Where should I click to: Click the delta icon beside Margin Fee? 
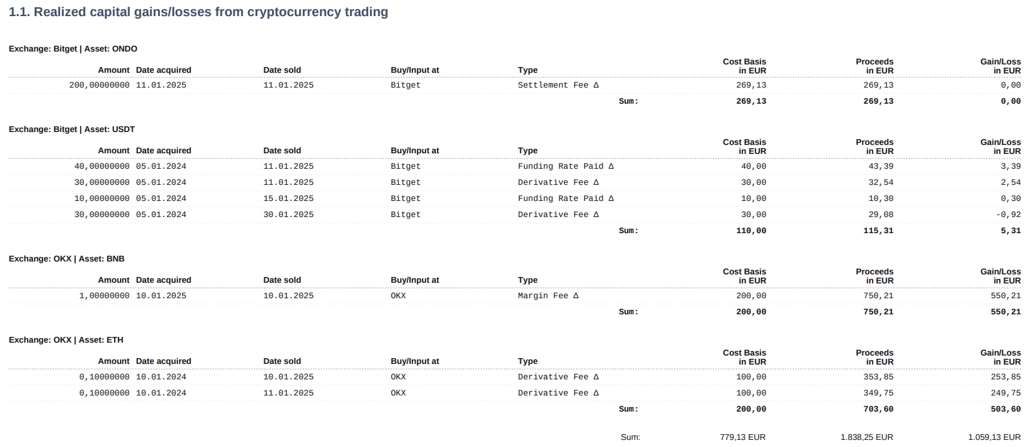point(576,296)
